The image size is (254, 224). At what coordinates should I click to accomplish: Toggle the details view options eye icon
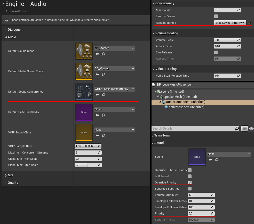pyautogui.click(x=251, y=129)
